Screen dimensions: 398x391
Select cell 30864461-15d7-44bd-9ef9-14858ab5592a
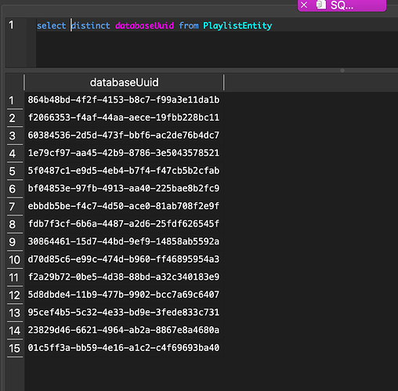click(x=124, y=241)
